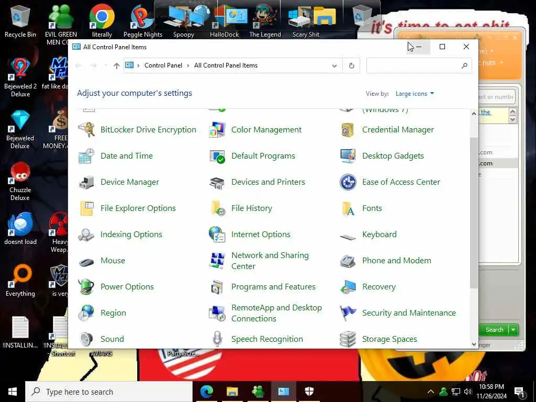Expand the View by Large icons dropdown
This screenshot has width=536, height=402.
click(415, 94)
